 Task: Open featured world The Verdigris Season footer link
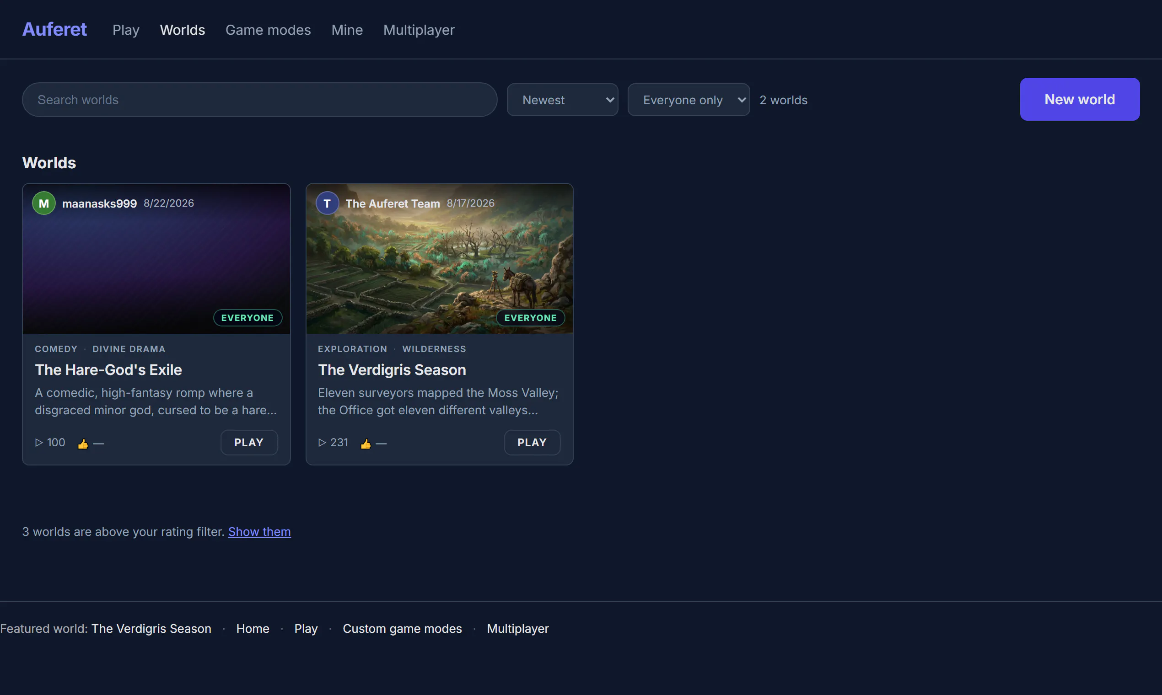click(x=151, y=629)
